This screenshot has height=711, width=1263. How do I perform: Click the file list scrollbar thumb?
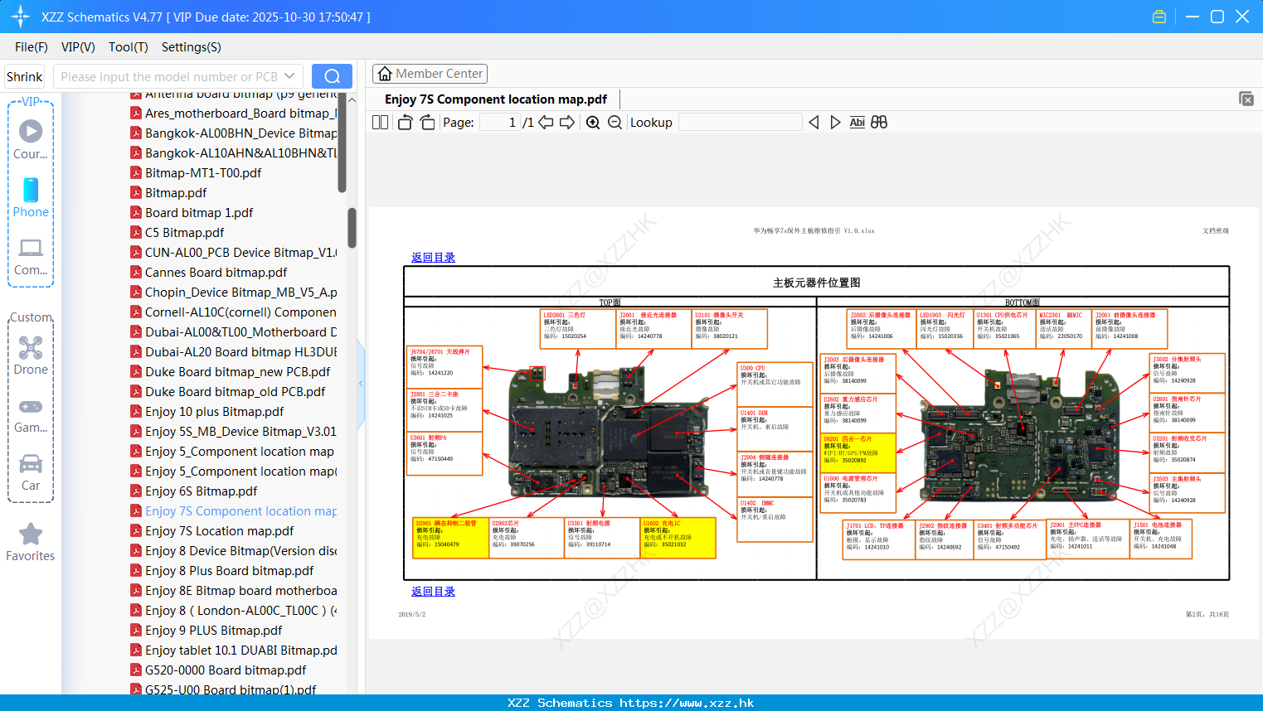352,227
